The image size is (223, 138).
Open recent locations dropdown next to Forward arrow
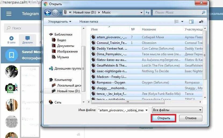click(60, 13)
